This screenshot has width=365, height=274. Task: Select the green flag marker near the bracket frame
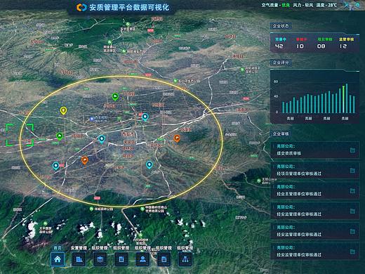(60, 136)
